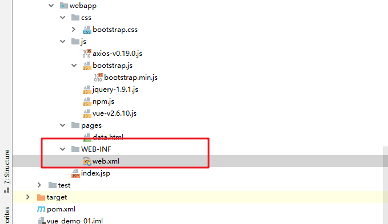Expand the bootstrap.css node chevron
The width and height of the screenshot is (388, 224).
(x=74, y=30)
